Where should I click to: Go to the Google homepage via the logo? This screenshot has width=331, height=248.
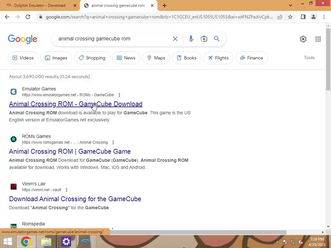click(23, 39)
